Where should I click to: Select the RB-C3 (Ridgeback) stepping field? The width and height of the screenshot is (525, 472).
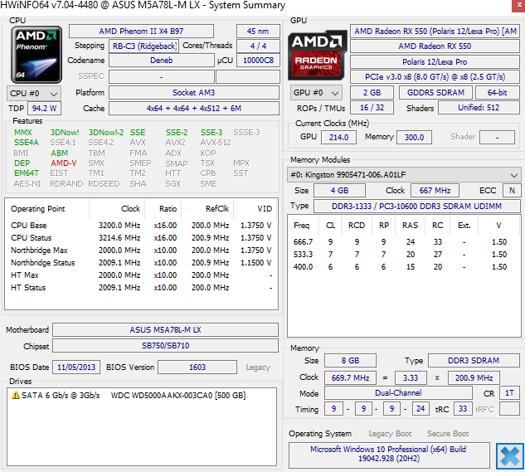pos(144,46)
